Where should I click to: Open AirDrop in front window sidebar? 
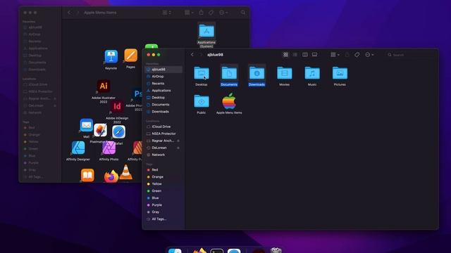pyautogui.click(x=163, y=77)
